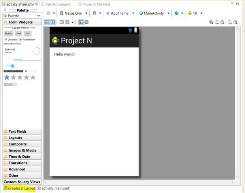Select the SeekBar slider widget in palette

[17, 66]
